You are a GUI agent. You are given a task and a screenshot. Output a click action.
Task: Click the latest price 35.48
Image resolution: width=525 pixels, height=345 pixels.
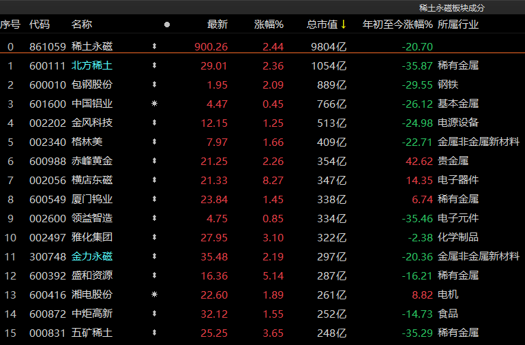(214, 257)
